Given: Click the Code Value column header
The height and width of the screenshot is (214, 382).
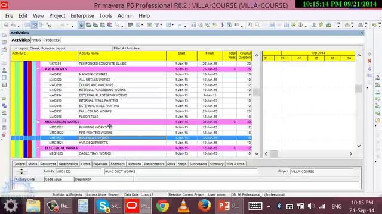Looking at the screenshot, I should pyautogui.click(x=59, y=180).
